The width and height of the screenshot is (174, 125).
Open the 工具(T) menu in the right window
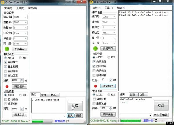click(109, 8)
